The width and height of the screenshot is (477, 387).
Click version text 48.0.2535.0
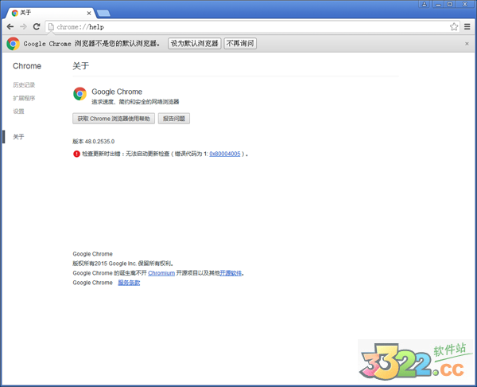pos(100,142)
